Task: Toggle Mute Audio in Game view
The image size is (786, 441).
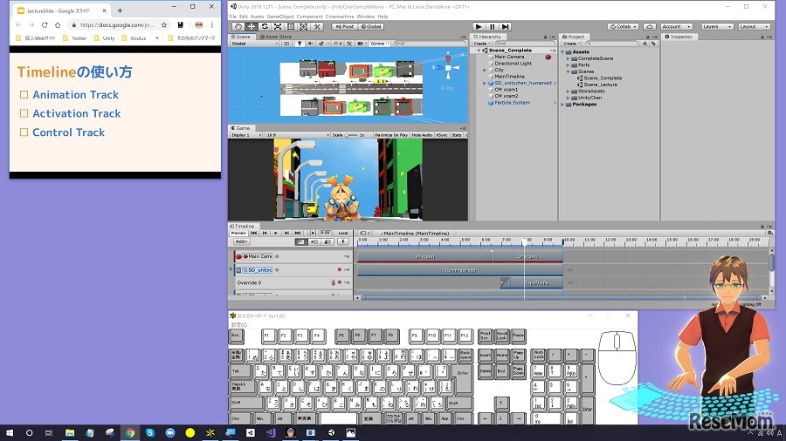Action: coord(422,135)
